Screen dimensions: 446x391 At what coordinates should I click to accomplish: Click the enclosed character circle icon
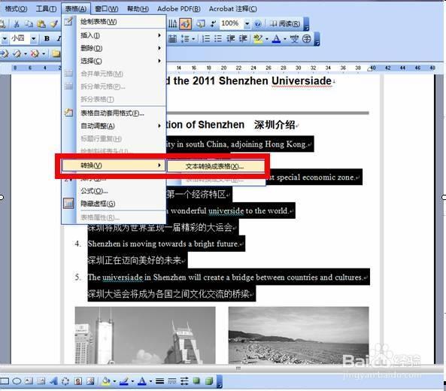click(x=307, y=38)
